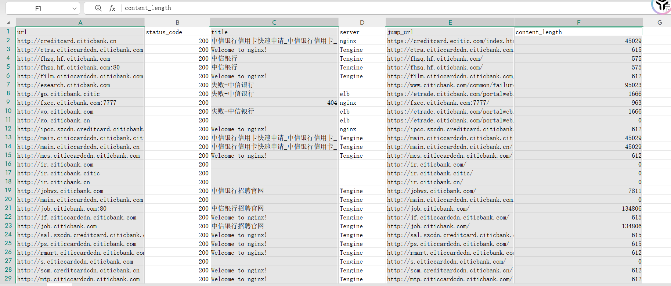Select row 1 header
Screen dimensions: 671x286
point(8,32)
